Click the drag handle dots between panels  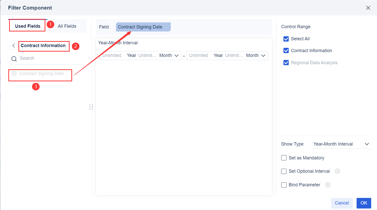pyautogui.click(x=91, y=107)
